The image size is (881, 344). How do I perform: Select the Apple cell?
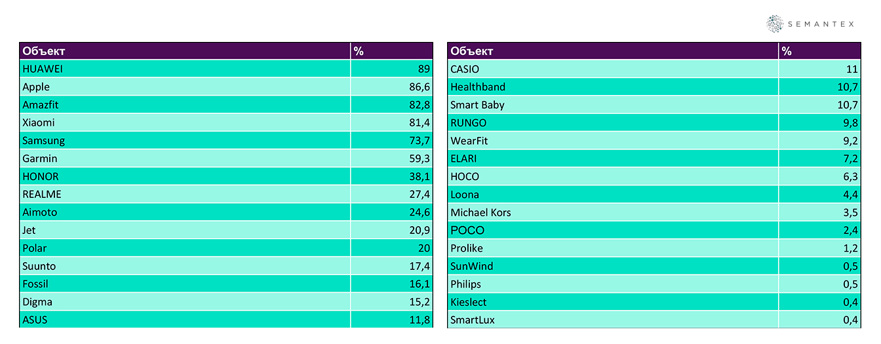click(x=36, y=87)
